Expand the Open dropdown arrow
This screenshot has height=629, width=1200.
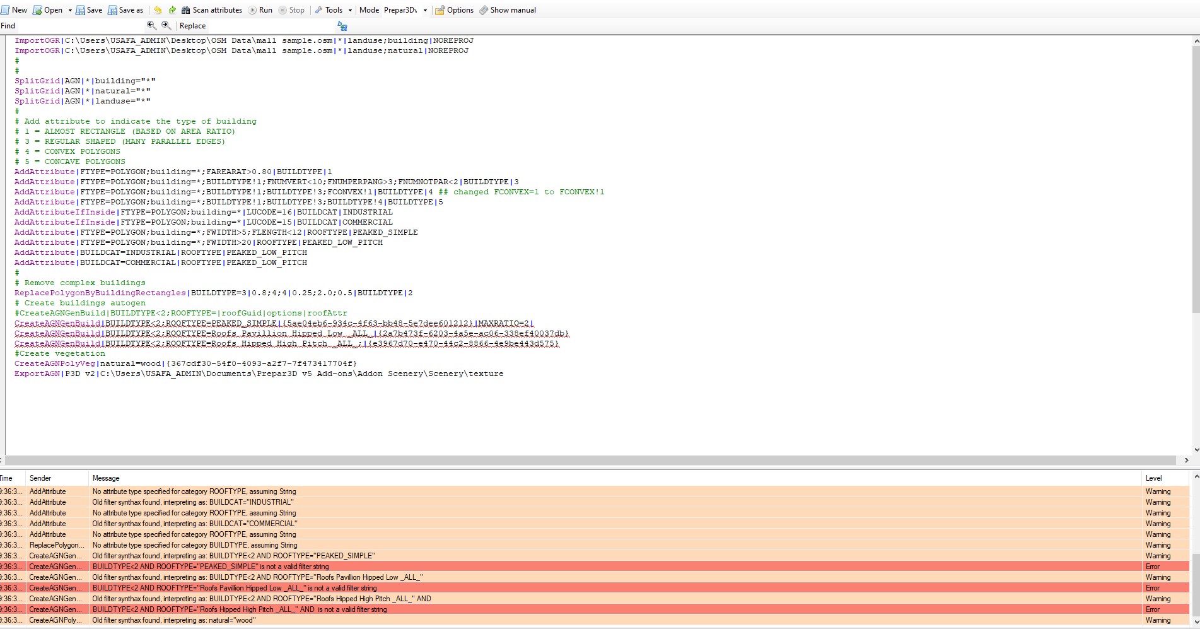pyautogui.click(x=70, y=10)
